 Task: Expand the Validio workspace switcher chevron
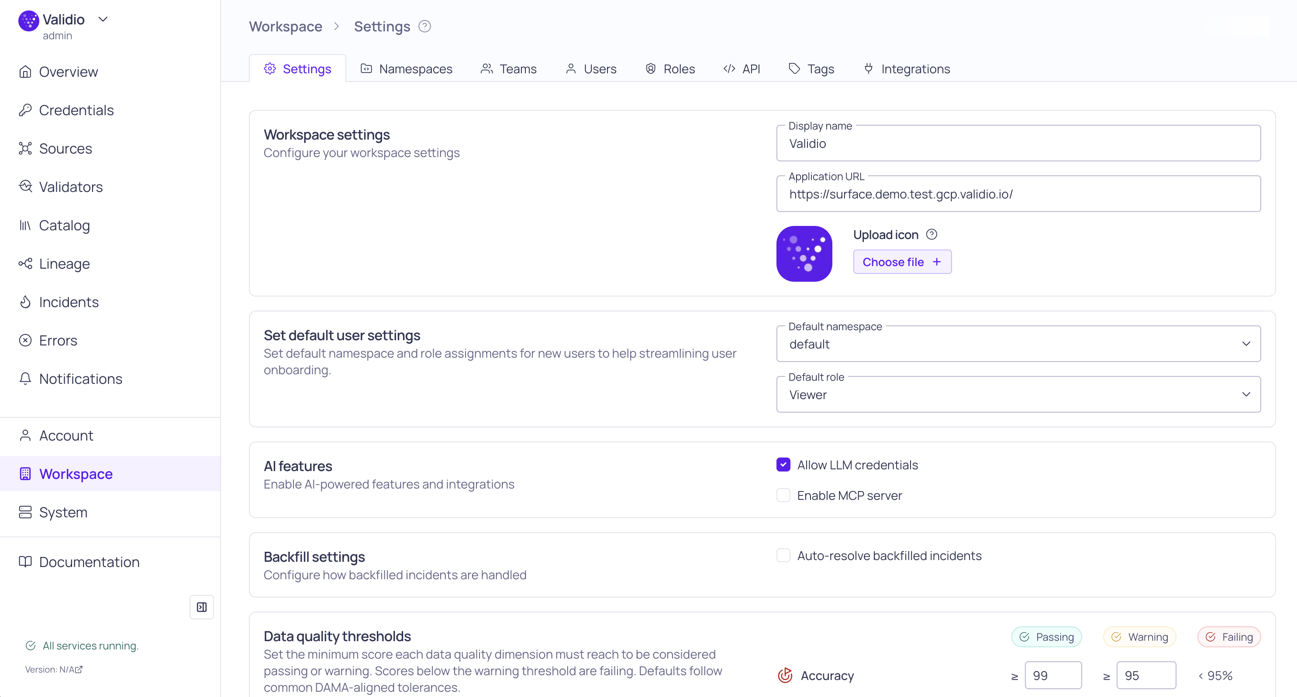[103, 20]
